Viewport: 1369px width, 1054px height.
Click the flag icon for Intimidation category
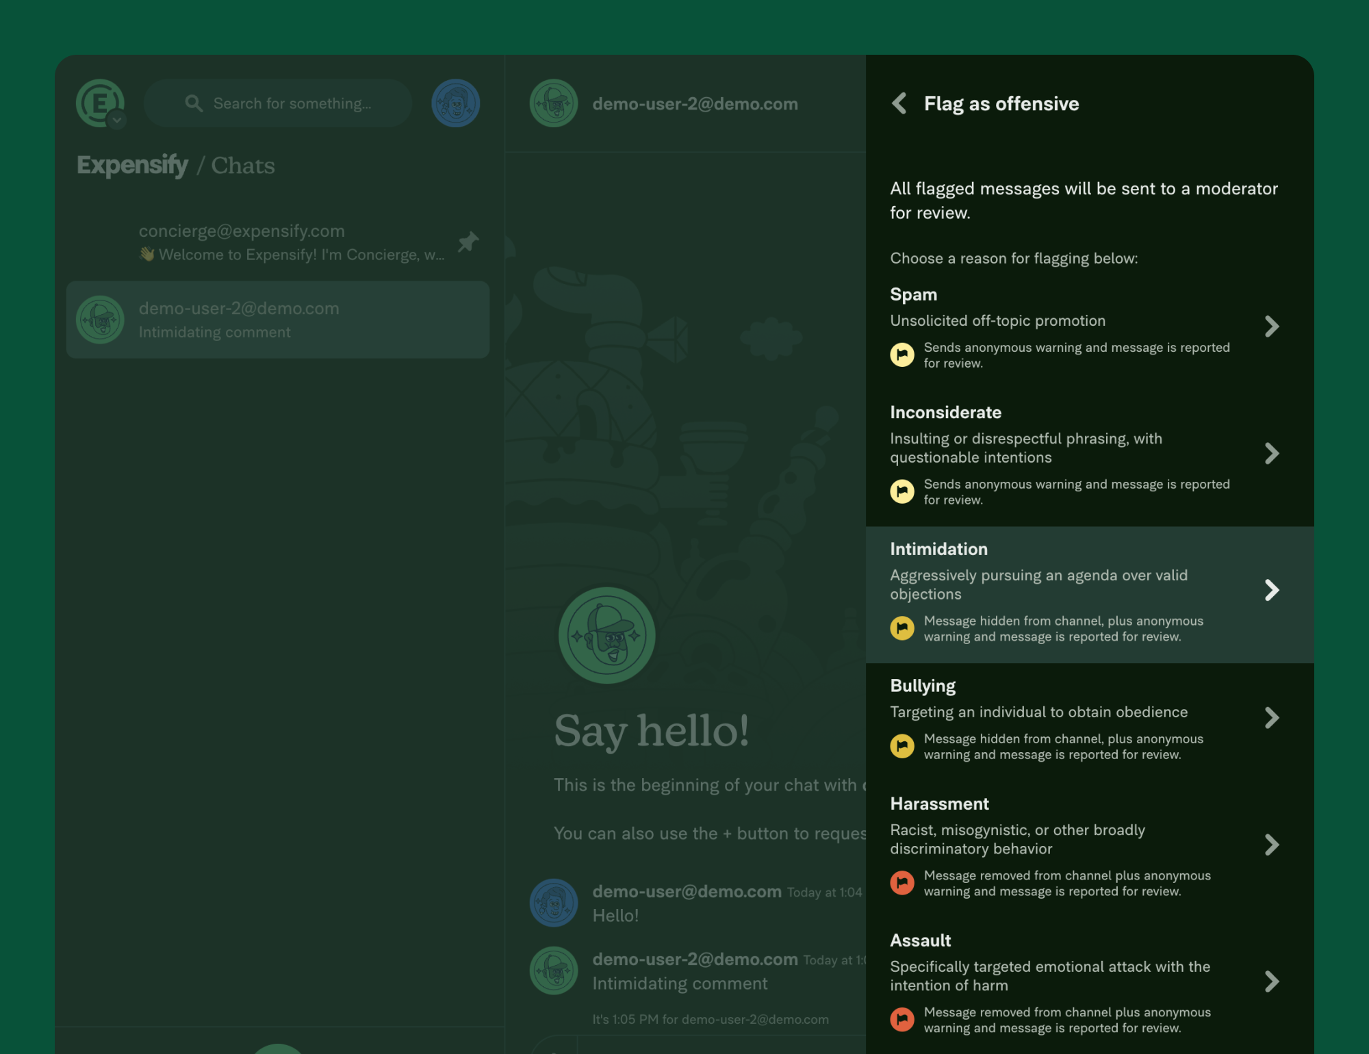[x=902, y=629]
